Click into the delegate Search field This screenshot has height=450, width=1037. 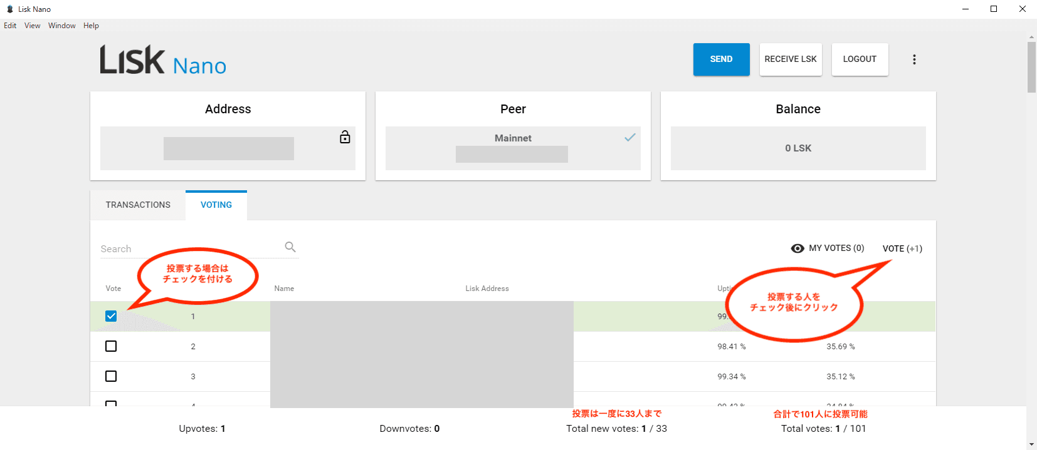(188, 248)
